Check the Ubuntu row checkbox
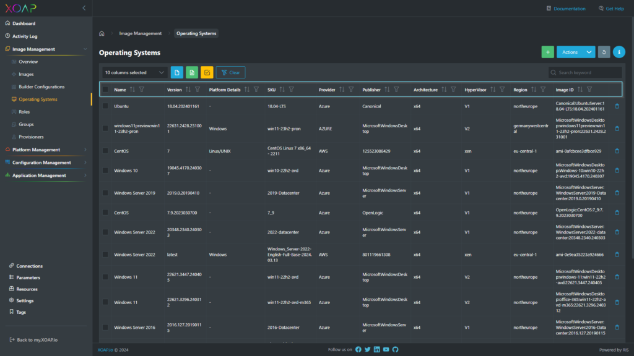This screenshot has width=634, height=356. (x=105, y=106)
